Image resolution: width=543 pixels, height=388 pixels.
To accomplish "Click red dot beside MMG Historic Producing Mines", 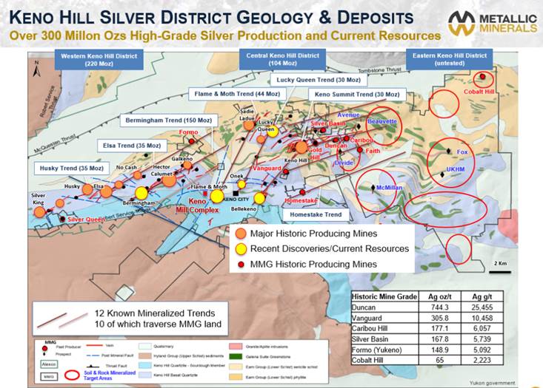I will (241, 265).
